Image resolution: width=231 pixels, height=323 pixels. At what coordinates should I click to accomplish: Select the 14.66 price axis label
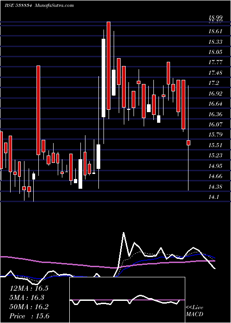click(x=215, y=176)
